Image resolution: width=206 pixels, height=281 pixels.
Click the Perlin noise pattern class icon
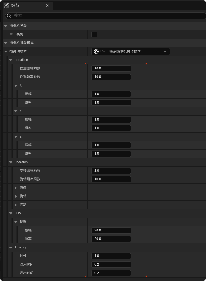[x=96, y=51]
